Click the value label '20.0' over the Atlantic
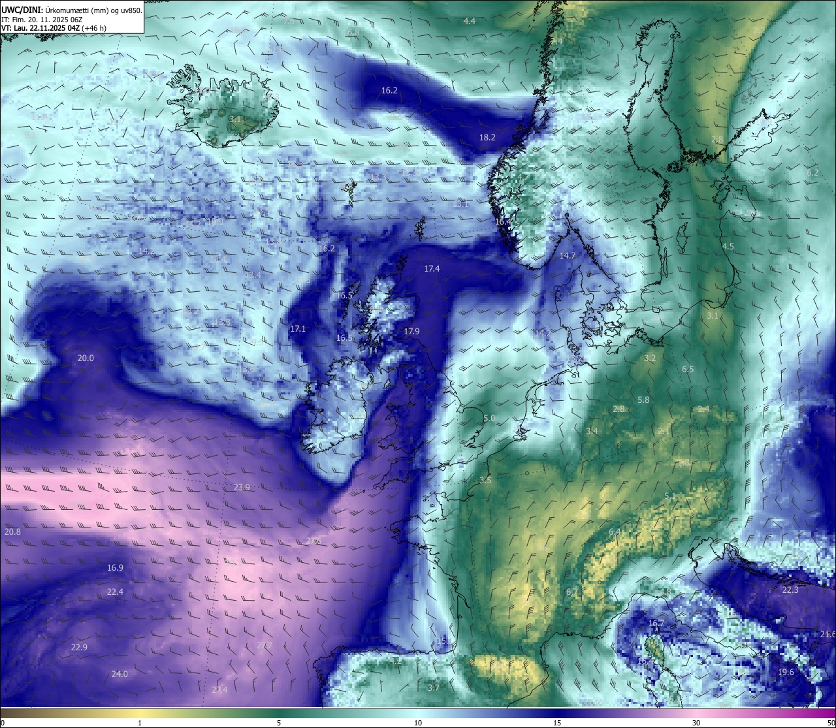This screenshot has height=728, width=836. (86, 358)
